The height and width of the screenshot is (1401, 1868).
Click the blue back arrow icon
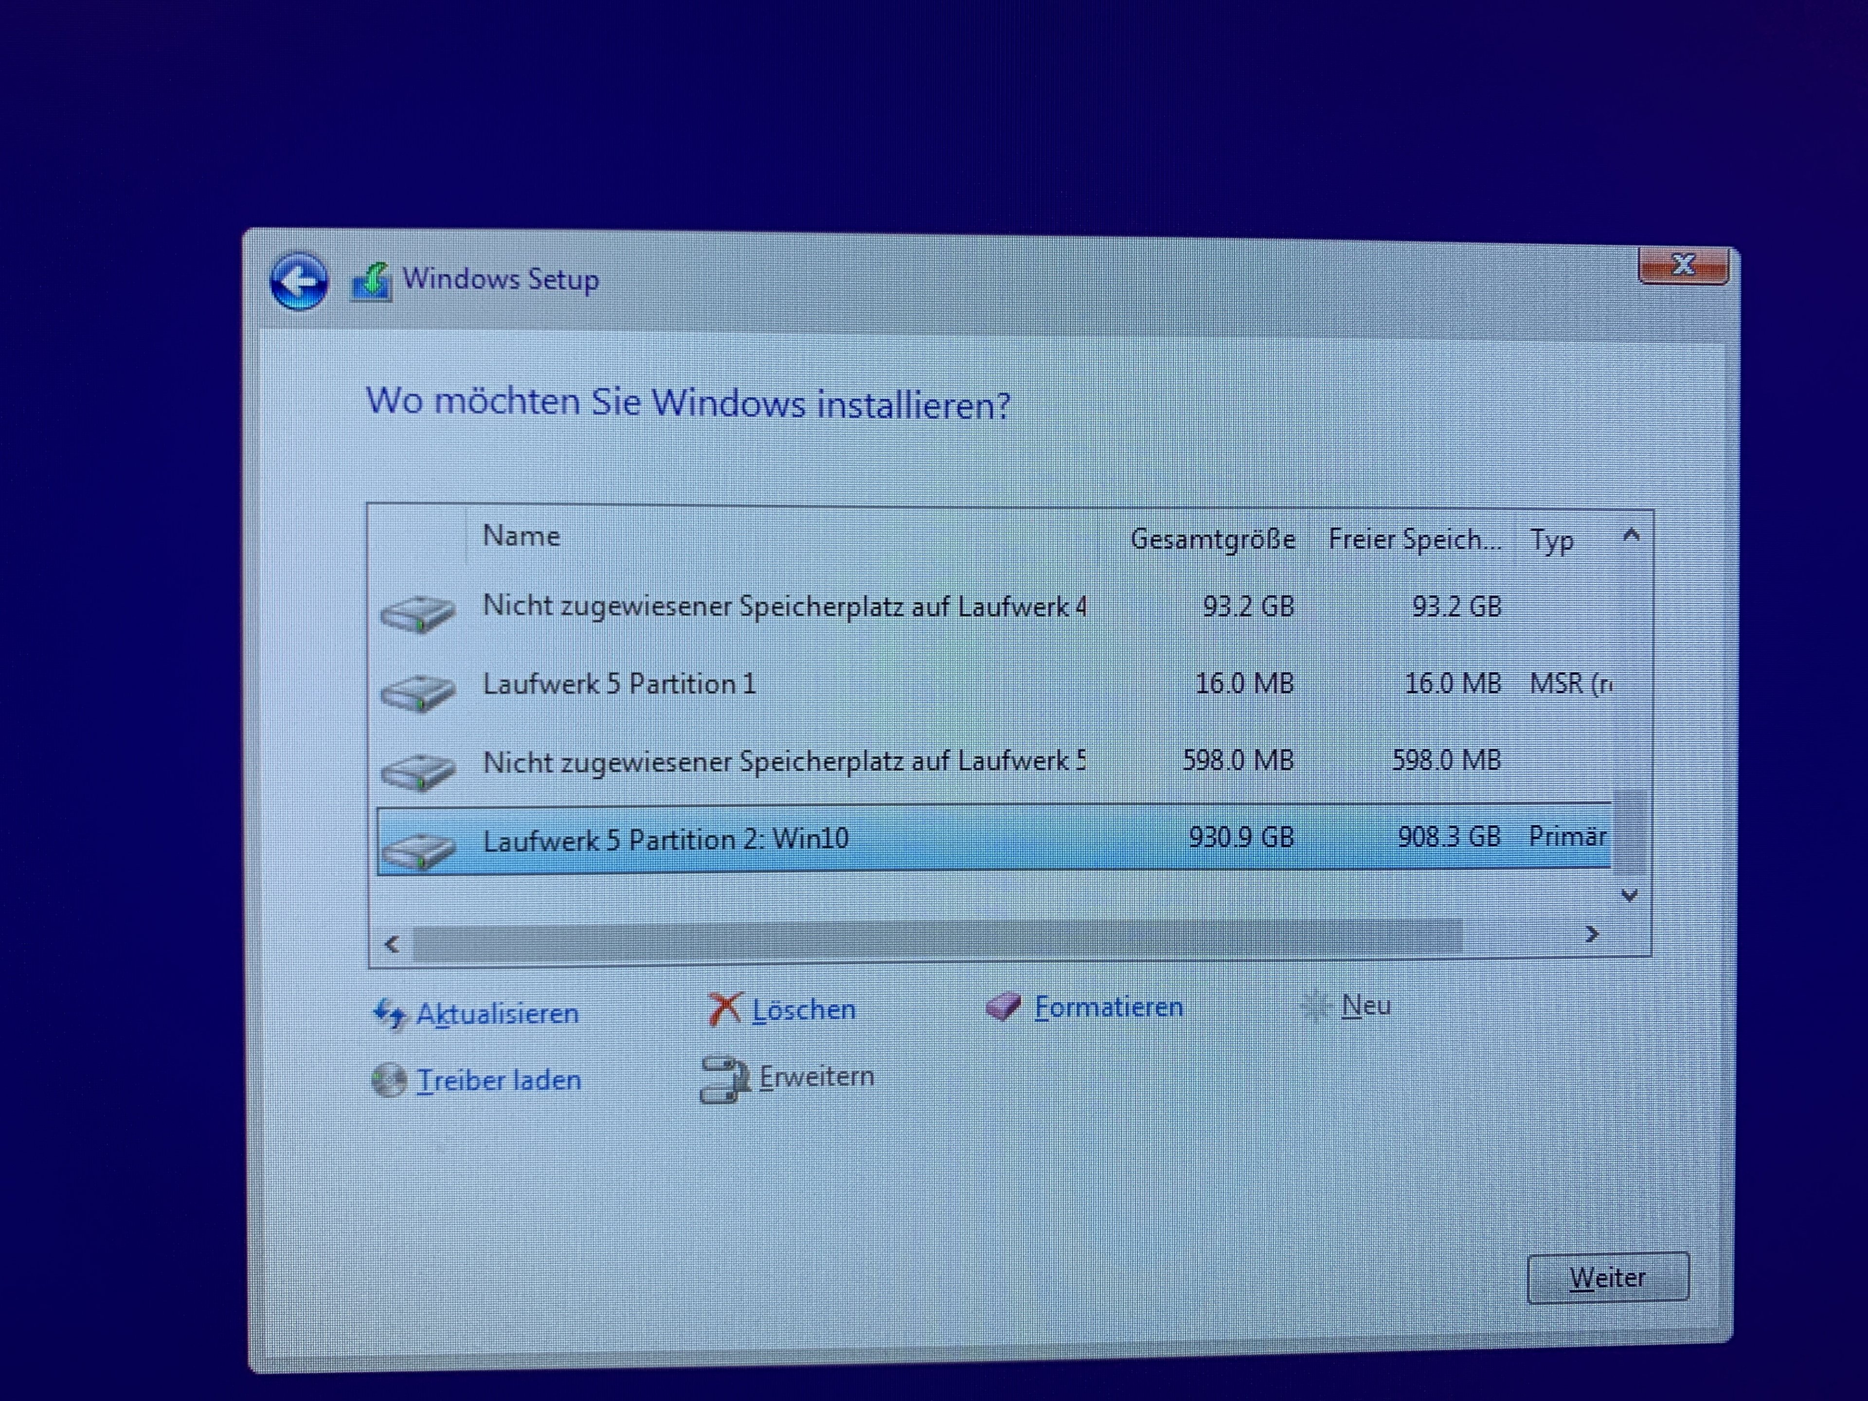point(299,282)
